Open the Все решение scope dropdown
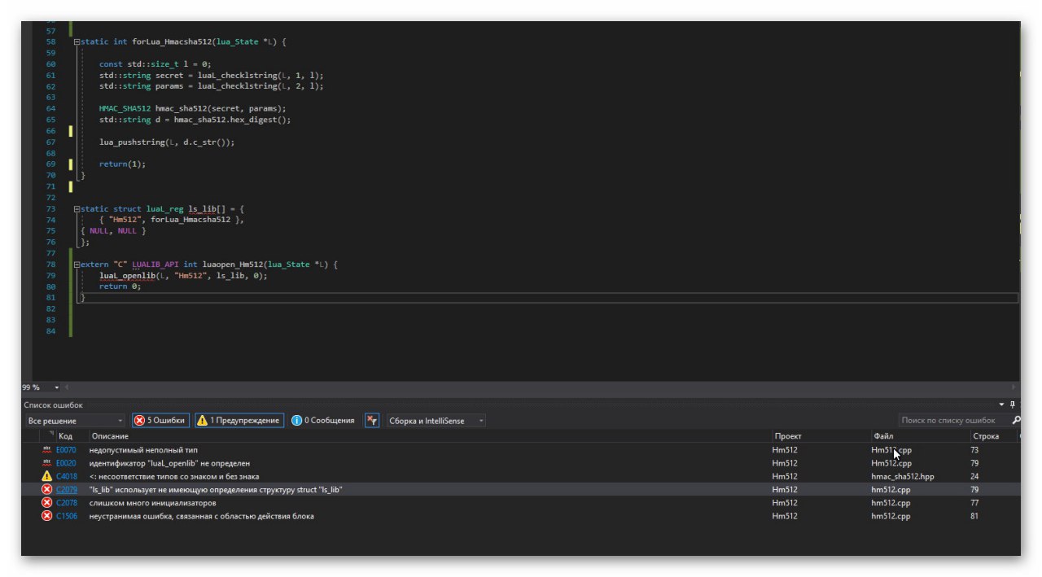The height and width of the screenshot is (577, 1042). 75,421
